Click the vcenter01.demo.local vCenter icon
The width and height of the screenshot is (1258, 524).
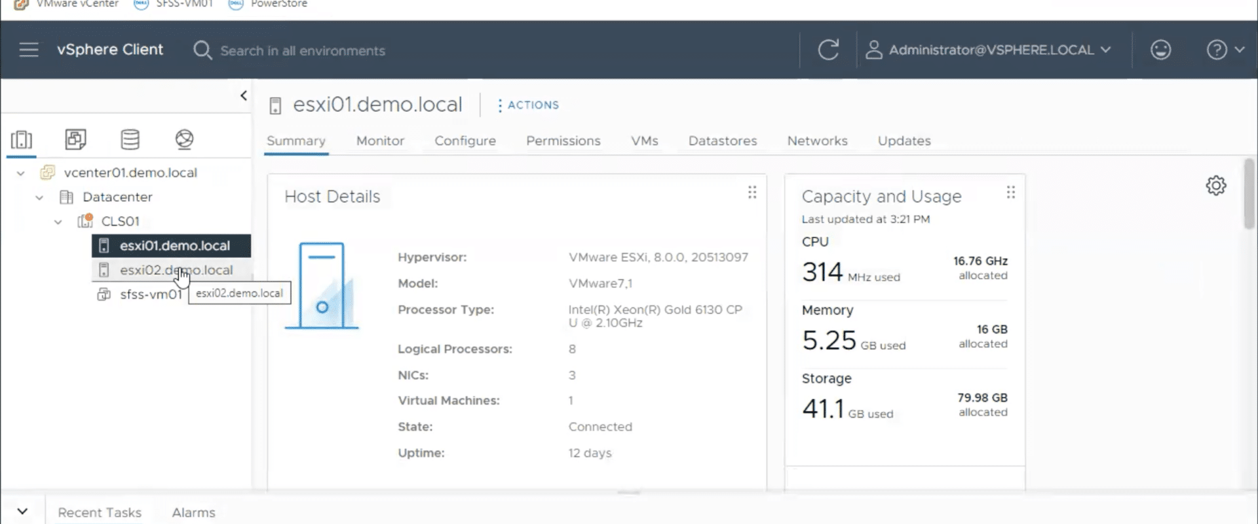point(48,173)
